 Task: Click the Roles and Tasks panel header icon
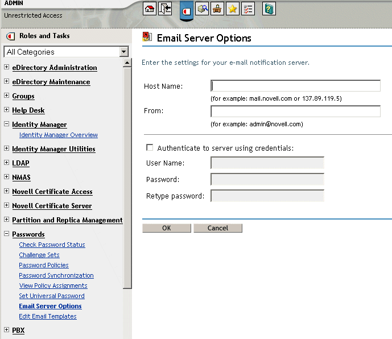(x=11, y=36)
